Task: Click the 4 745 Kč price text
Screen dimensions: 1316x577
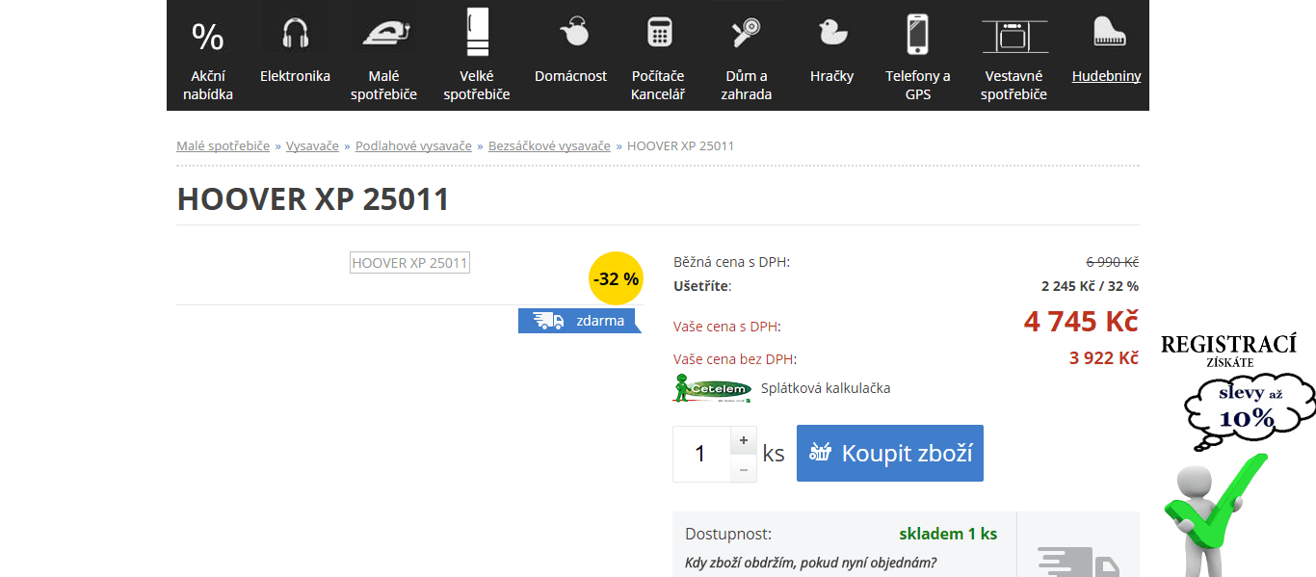Action: point(1081,321)
